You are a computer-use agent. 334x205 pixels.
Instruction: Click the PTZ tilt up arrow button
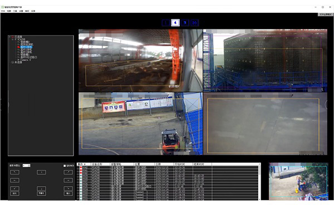click(x=41, y=172)
